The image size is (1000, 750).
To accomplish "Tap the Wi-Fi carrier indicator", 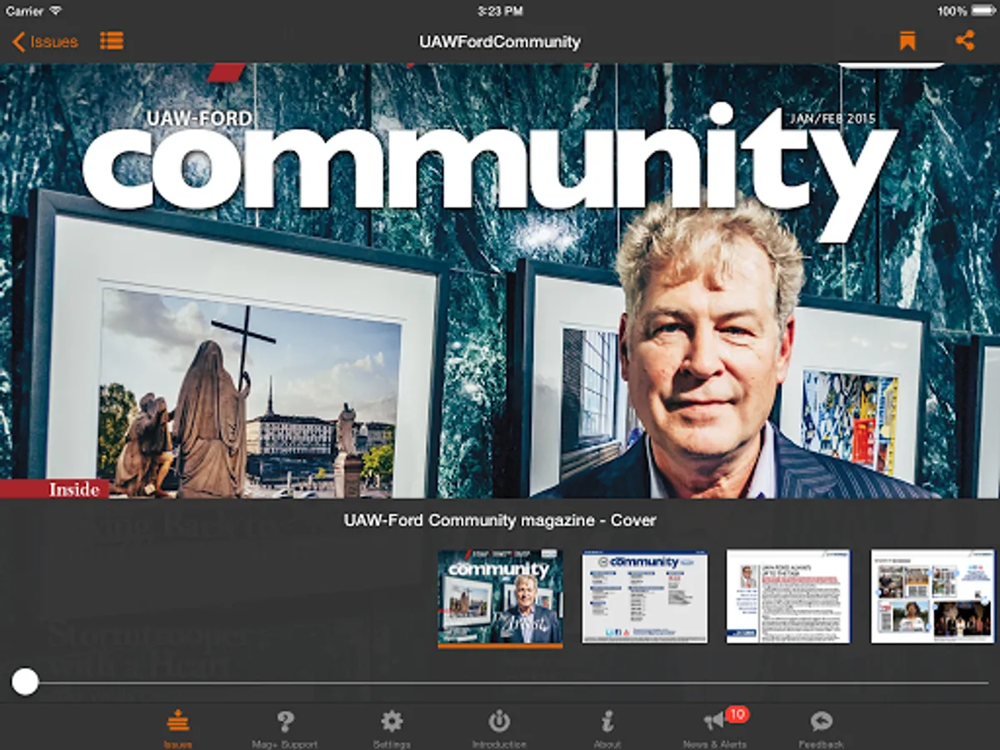I will click(x=33, y=11).
